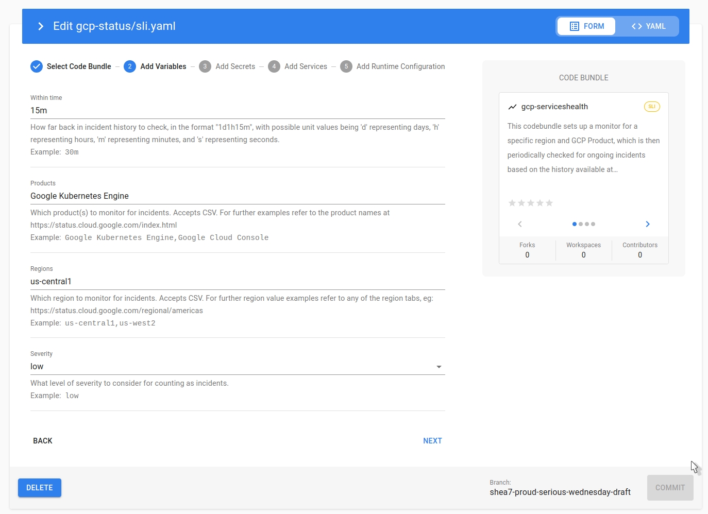This screenshot has width=708, height=514.
Task: Select the second carousel pagination dot
Action: pos(581,224)
